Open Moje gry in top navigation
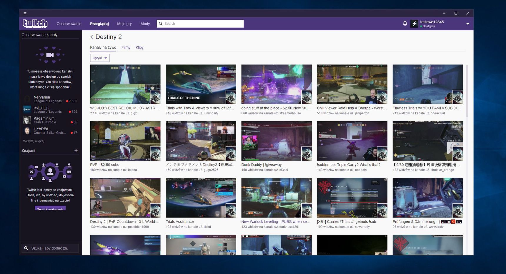Image resolution: width=506 pixels, height=274 pixels. (x=124, y=24)
